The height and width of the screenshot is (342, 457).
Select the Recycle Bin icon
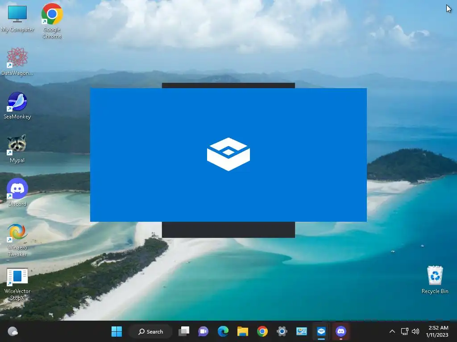click(435, 280)
